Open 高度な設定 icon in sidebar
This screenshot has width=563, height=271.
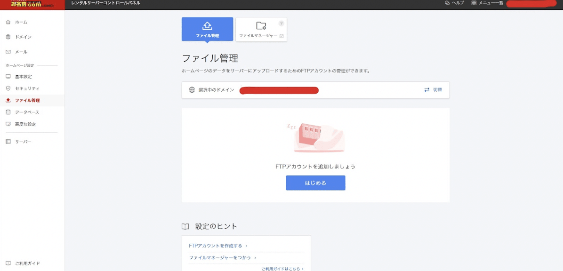[8, 124]
